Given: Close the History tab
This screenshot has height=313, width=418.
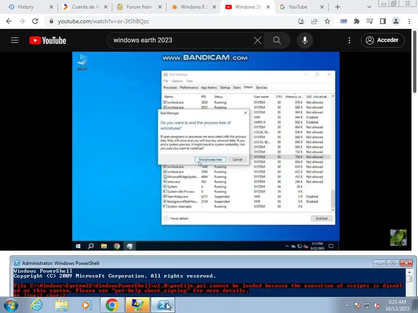Looking at the screenshot, I should tap(51, 7).
